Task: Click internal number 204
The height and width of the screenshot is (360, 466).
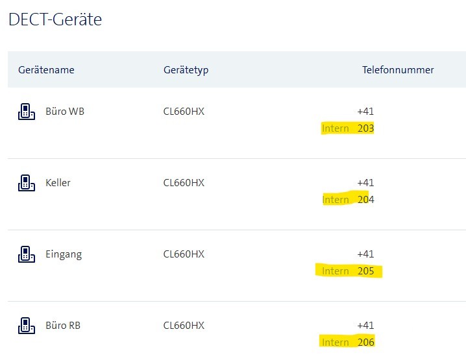Action: (x=365, y=200)
